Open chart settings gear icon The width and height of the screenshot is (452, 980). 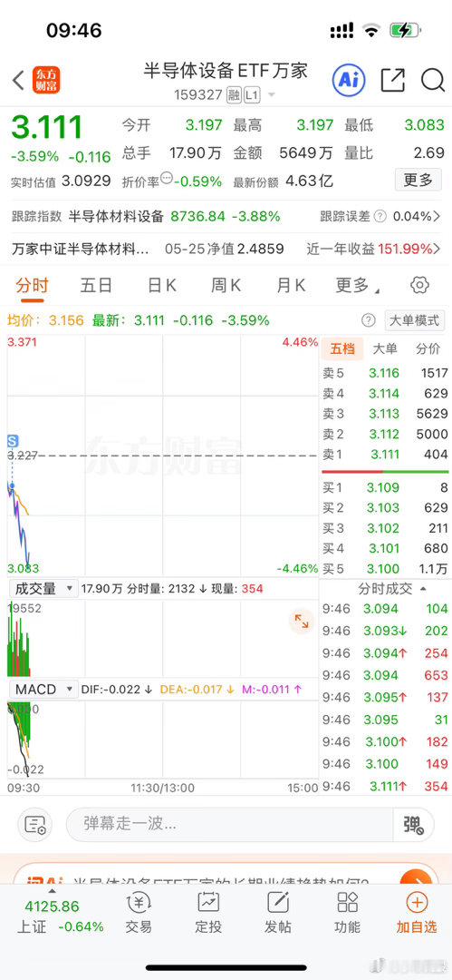(x=419, y=286)
